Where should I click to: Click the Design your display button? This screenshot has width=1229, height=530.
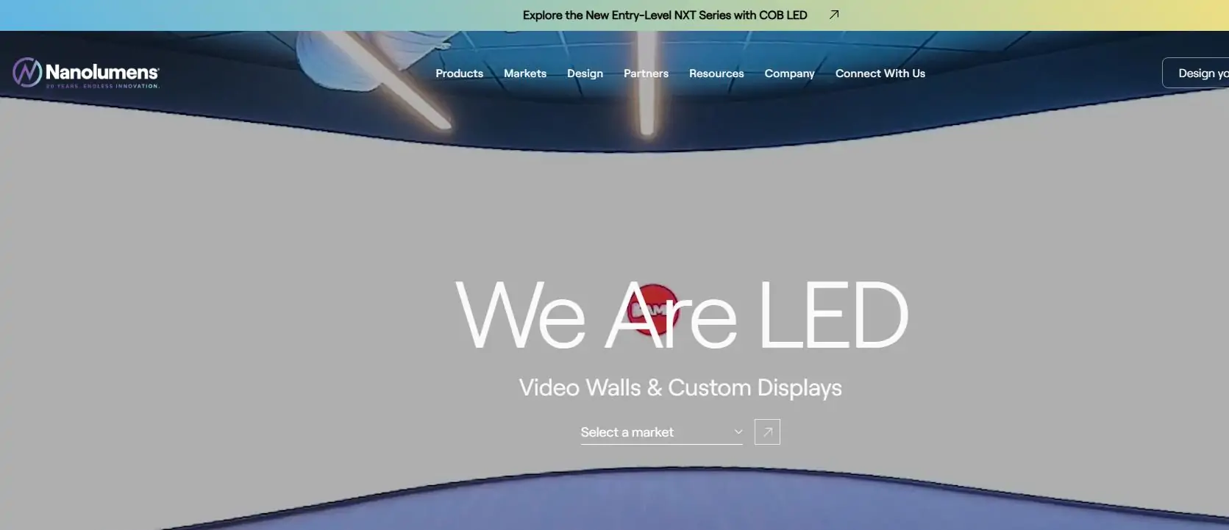[x=1196, y=73]
